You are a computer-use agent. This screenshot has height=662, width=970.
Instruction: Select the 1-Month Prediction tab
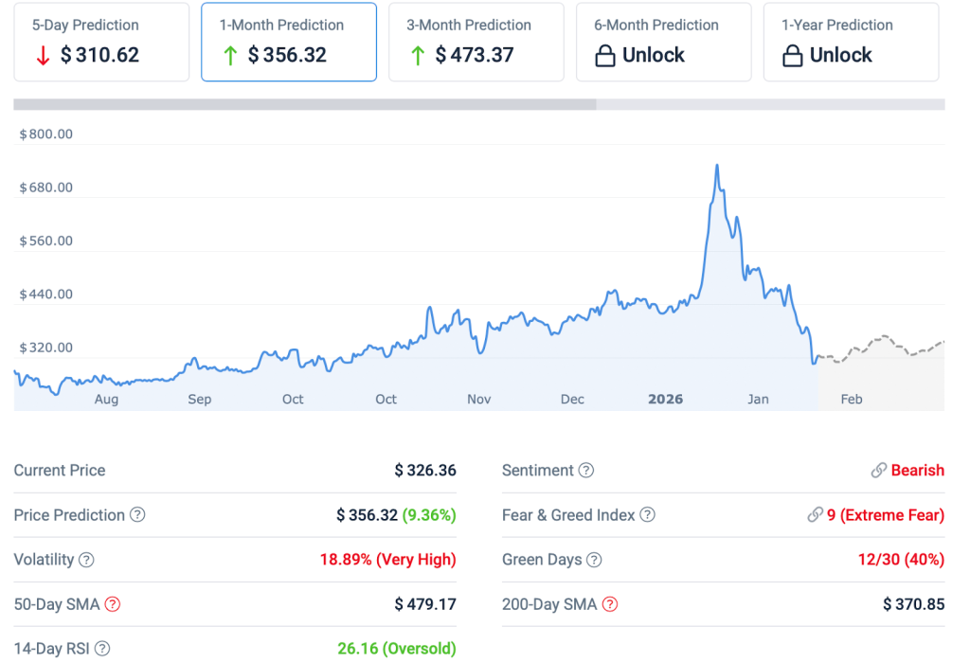(x=289, y=42)
